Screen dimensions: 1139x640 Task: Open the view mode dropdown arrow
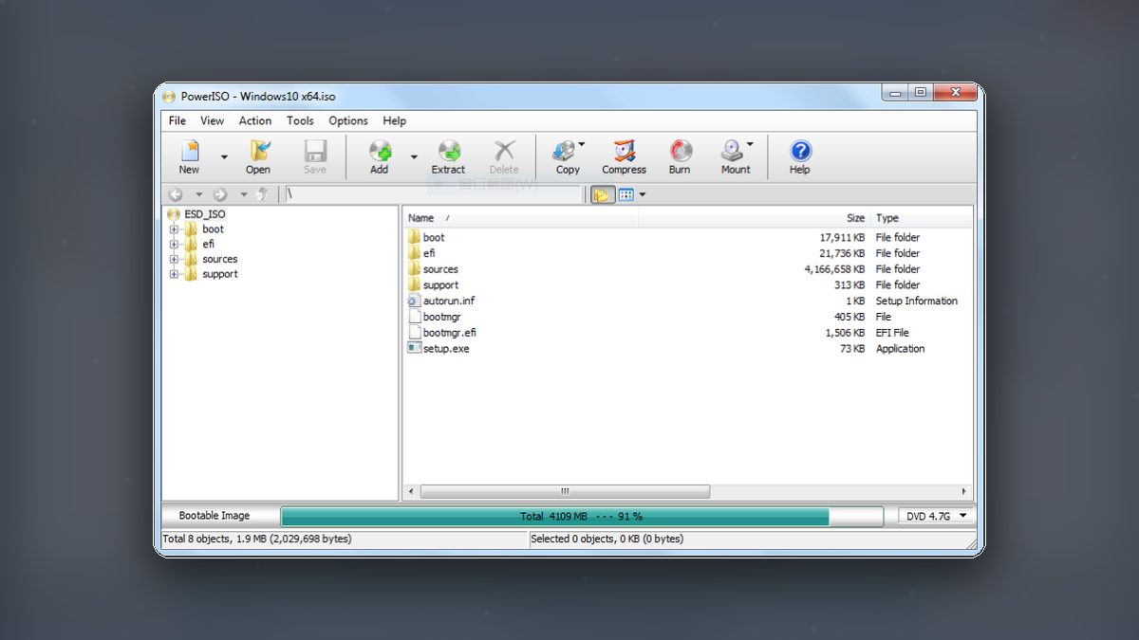(643, 194)
